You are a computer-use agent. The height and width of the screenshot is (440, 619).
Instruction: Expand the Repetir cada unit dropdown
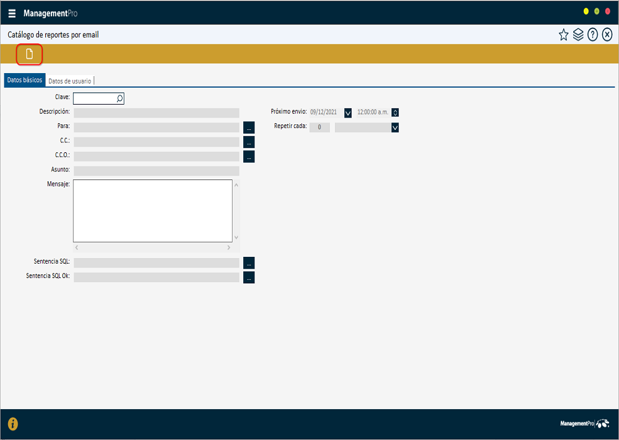point(395,127)
